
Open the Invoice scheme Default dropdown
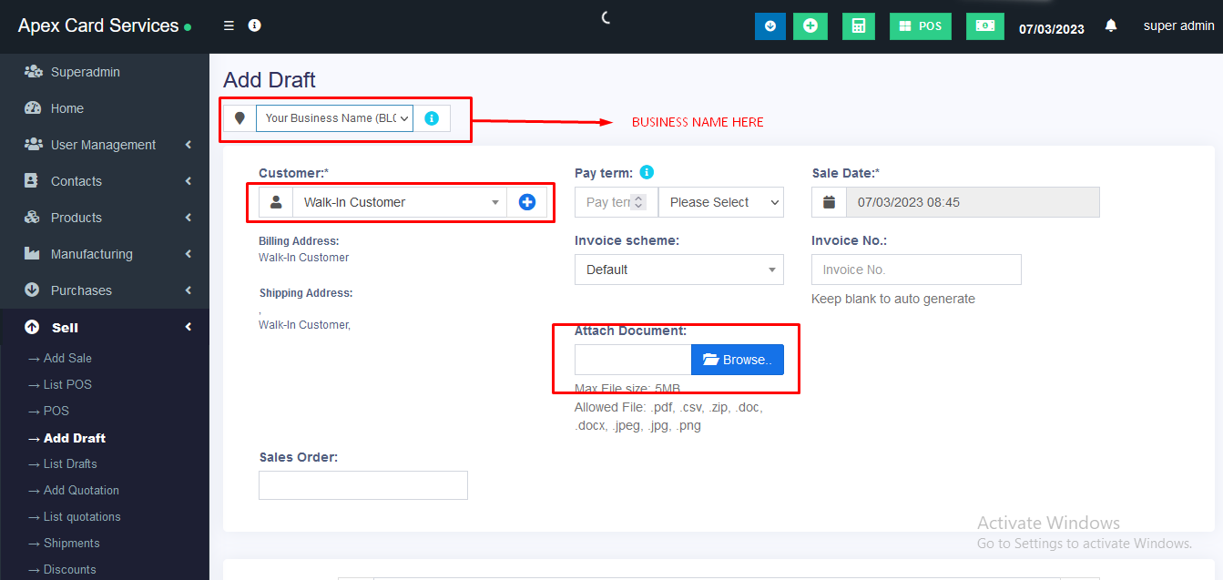coord(678,270)
